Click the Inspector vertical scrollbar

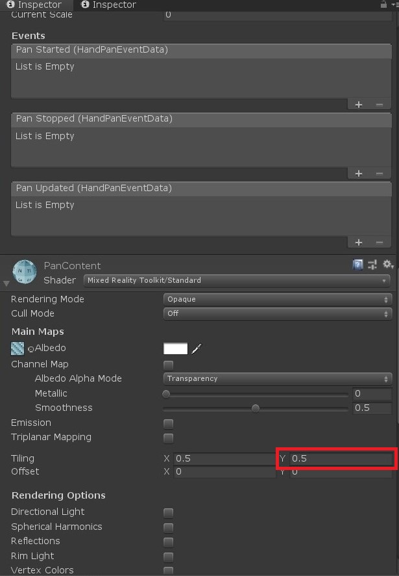(398, 345)
